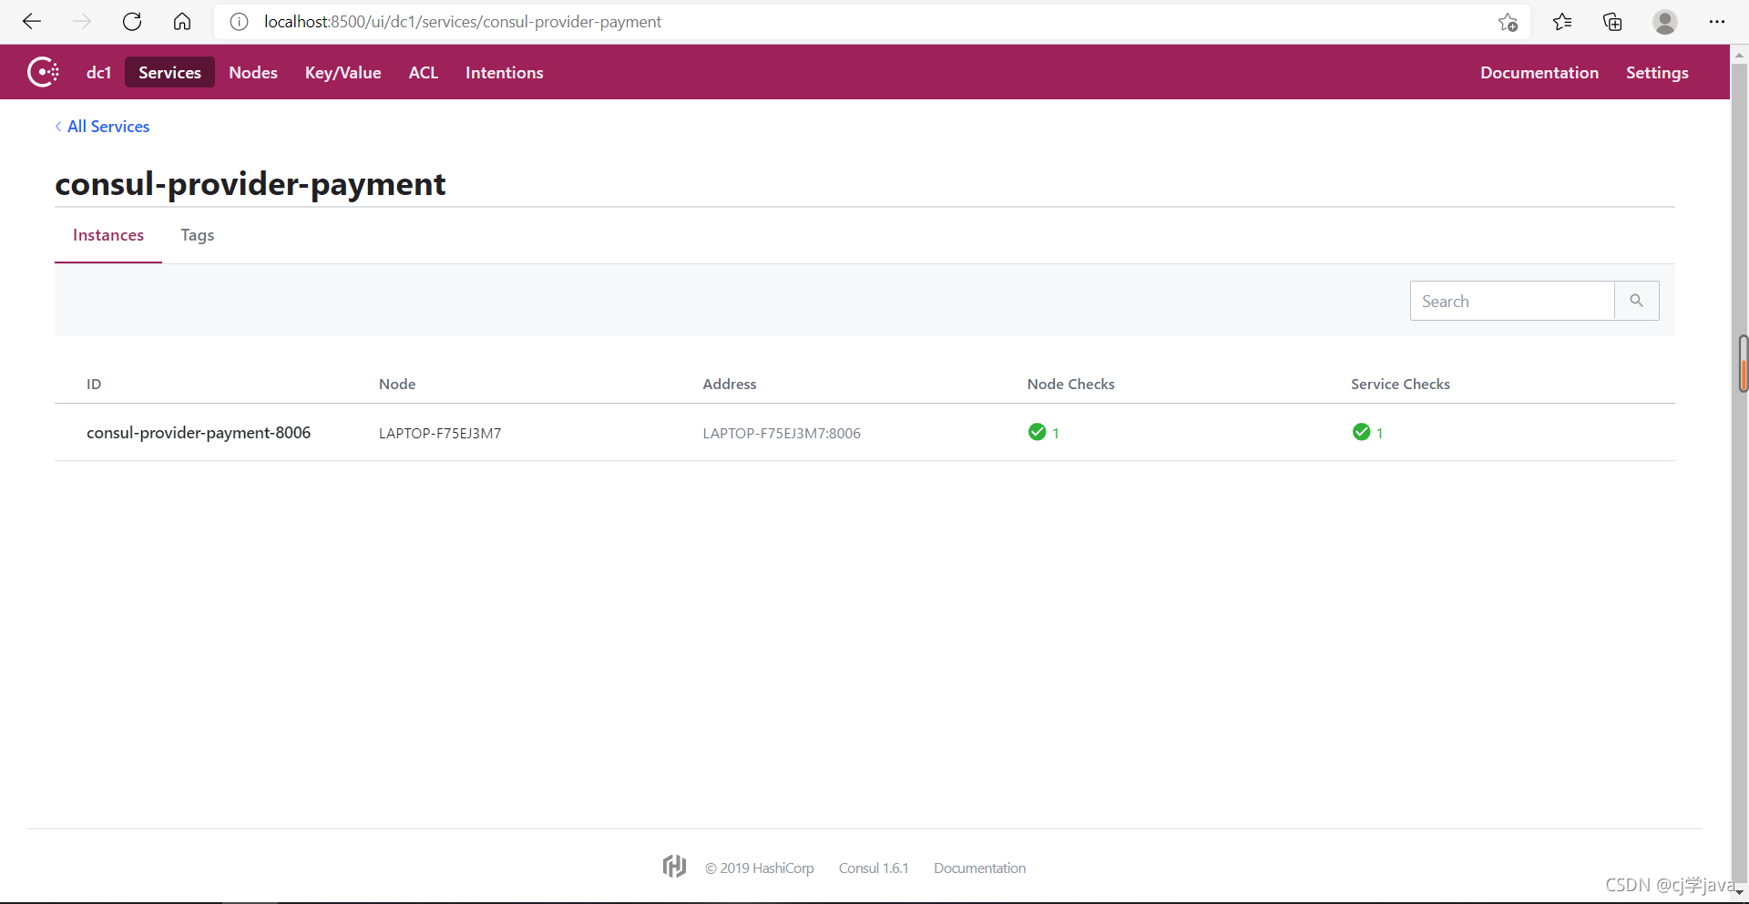Screen dimensions: 1749x904
Task: Open the Intentions navigation item
Action: pos(505,73)
